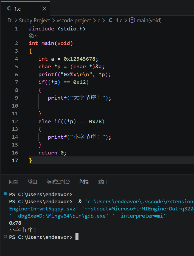The width and height of the screenshot is (194, 256).
Task: Switch to the 调试控制台 panel tab
Action: [x=58, y=182]
